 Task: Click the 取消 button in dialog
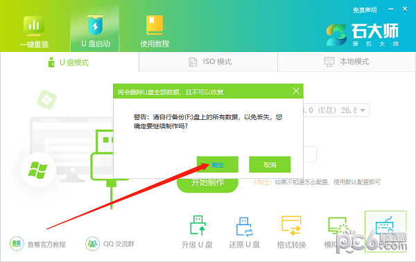pyautogui.click(x=270, y=165)
